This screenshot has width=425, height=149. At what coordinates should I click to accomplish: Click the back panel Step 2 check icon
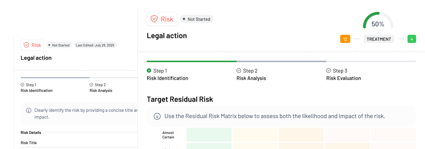click(x=91, y=85)
